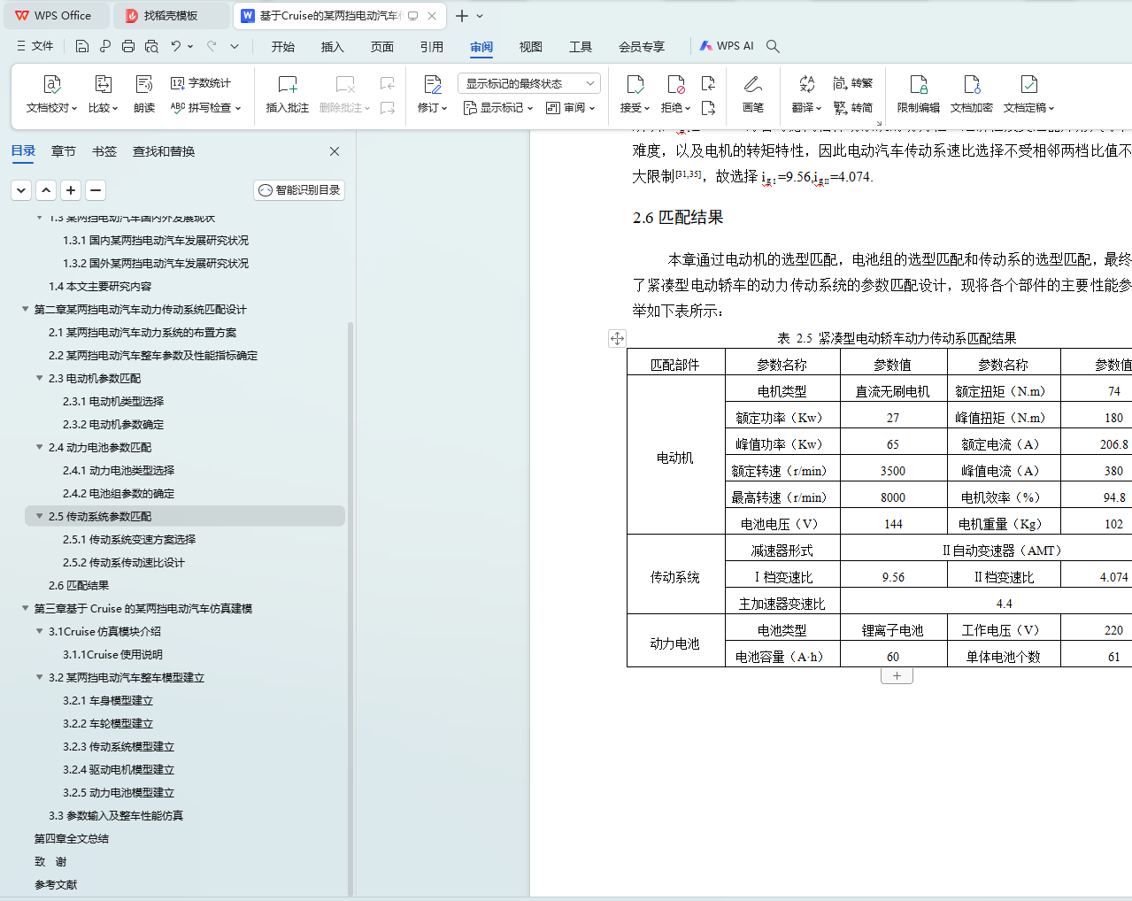Screen dimensions: 1132x901
Task: Click the 修订 track changes icon
Action: pos(433,84)
